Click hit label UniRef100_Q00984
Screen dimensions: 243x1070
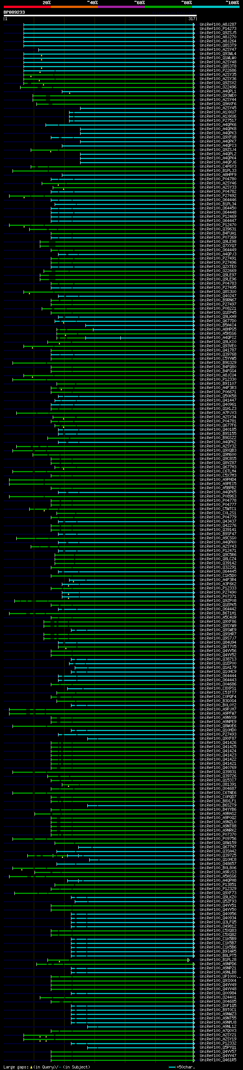coord(218,993)
